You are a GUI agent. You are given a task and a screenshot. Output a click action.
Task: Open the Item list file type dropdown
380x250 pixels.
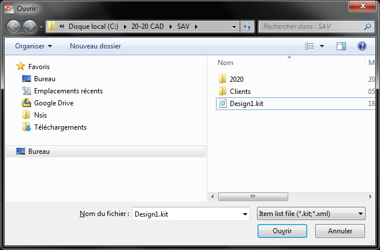pos(311,214)
